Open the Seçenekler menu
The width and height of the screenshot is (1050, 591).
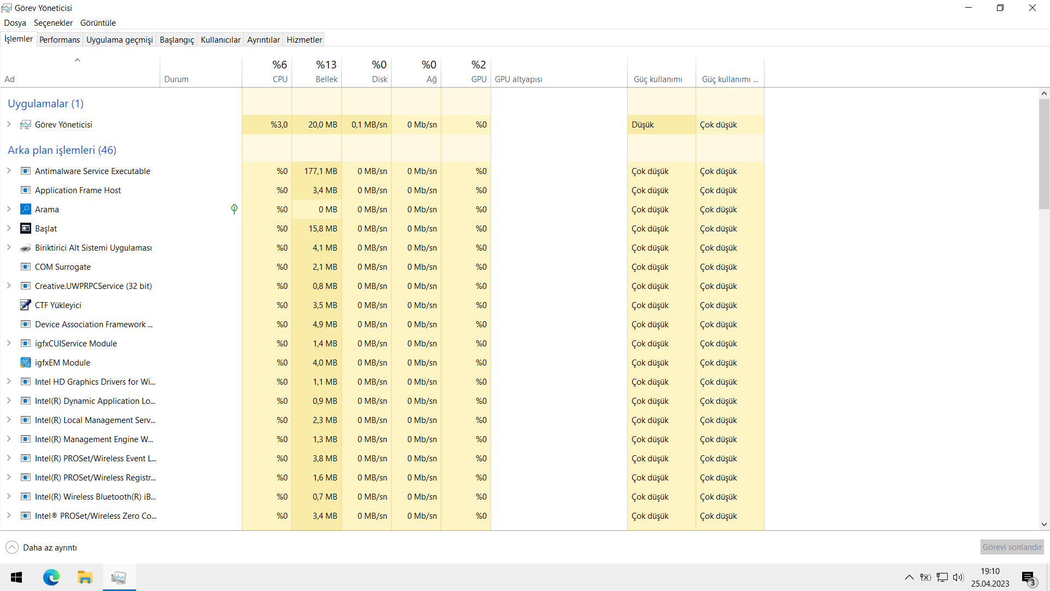tap(53, 23)
